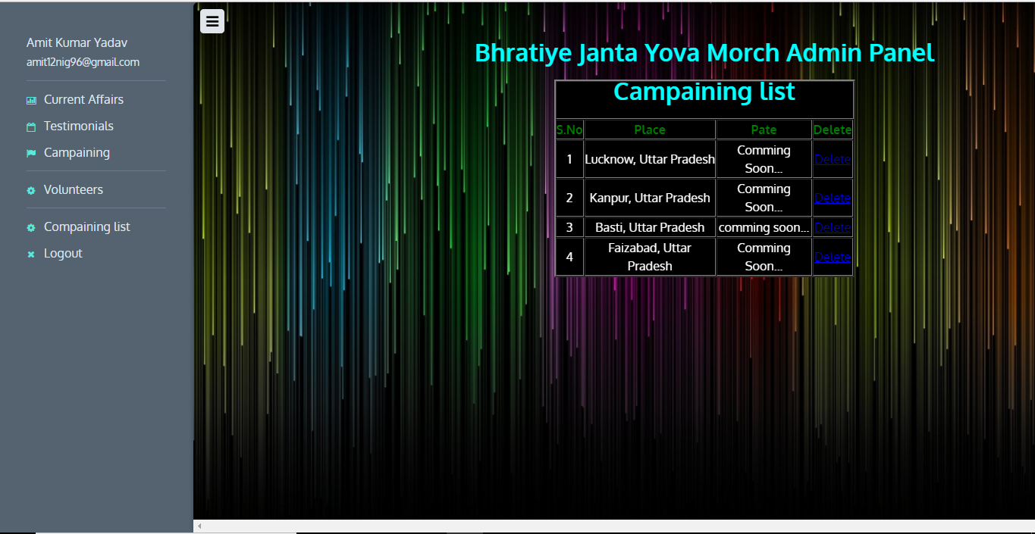Image resolution: width=1035 pixels, height=534 pixels.
Task: Select the Lucknow, Uttar Pradesh cell
Action: (650, 159)
